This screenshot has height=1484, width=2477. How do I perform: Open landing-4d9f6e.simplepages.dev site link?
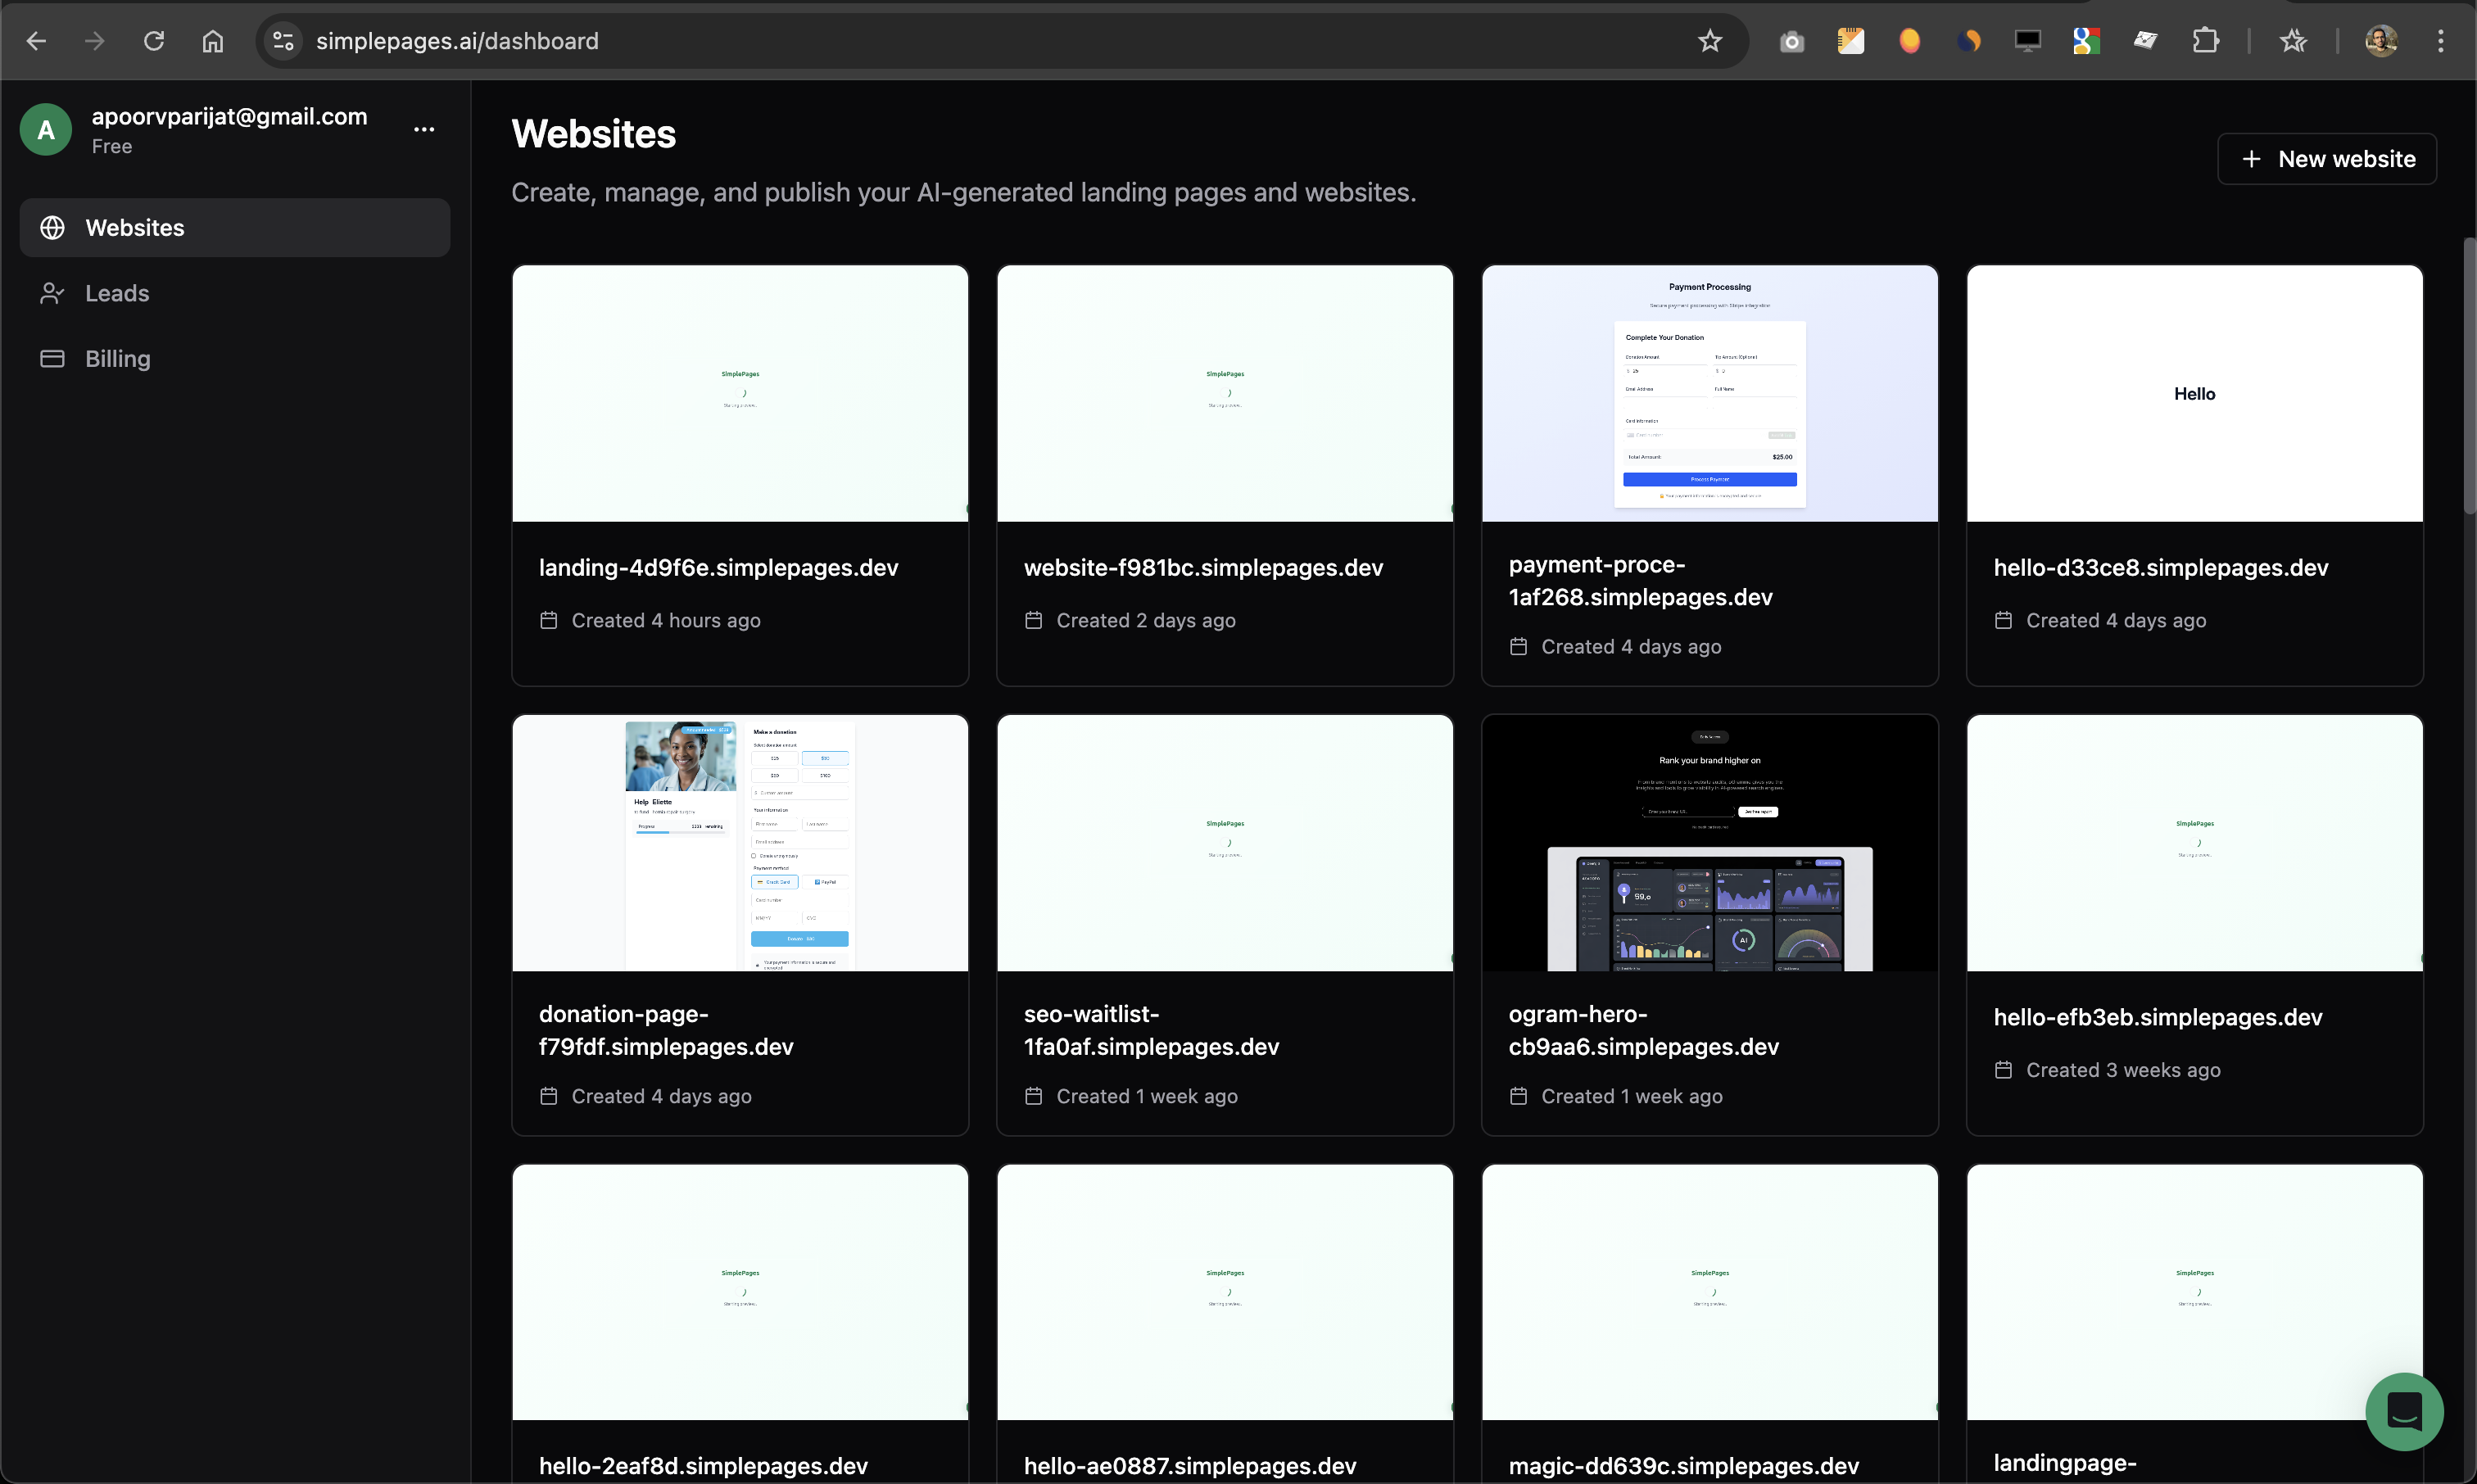click(718, 568)
